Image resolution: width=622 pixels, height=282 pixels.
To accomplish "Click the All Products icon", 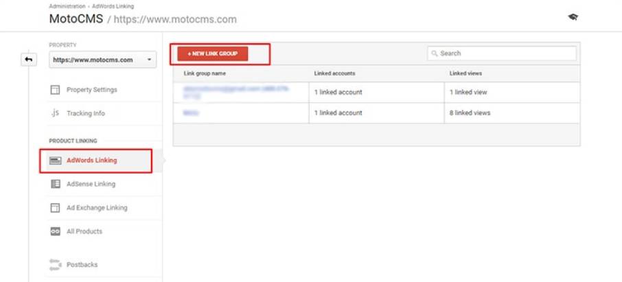I will [55, 232].
